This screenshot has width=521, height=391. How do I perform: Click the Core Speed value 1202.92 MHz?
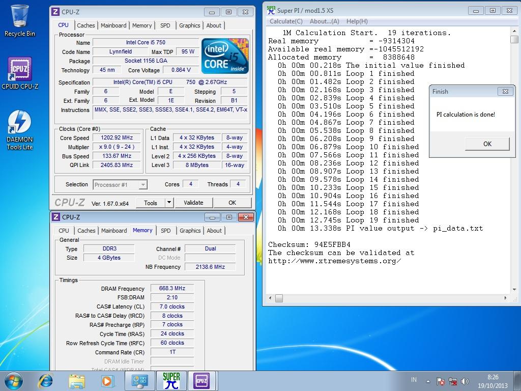[x=117, y=137]
